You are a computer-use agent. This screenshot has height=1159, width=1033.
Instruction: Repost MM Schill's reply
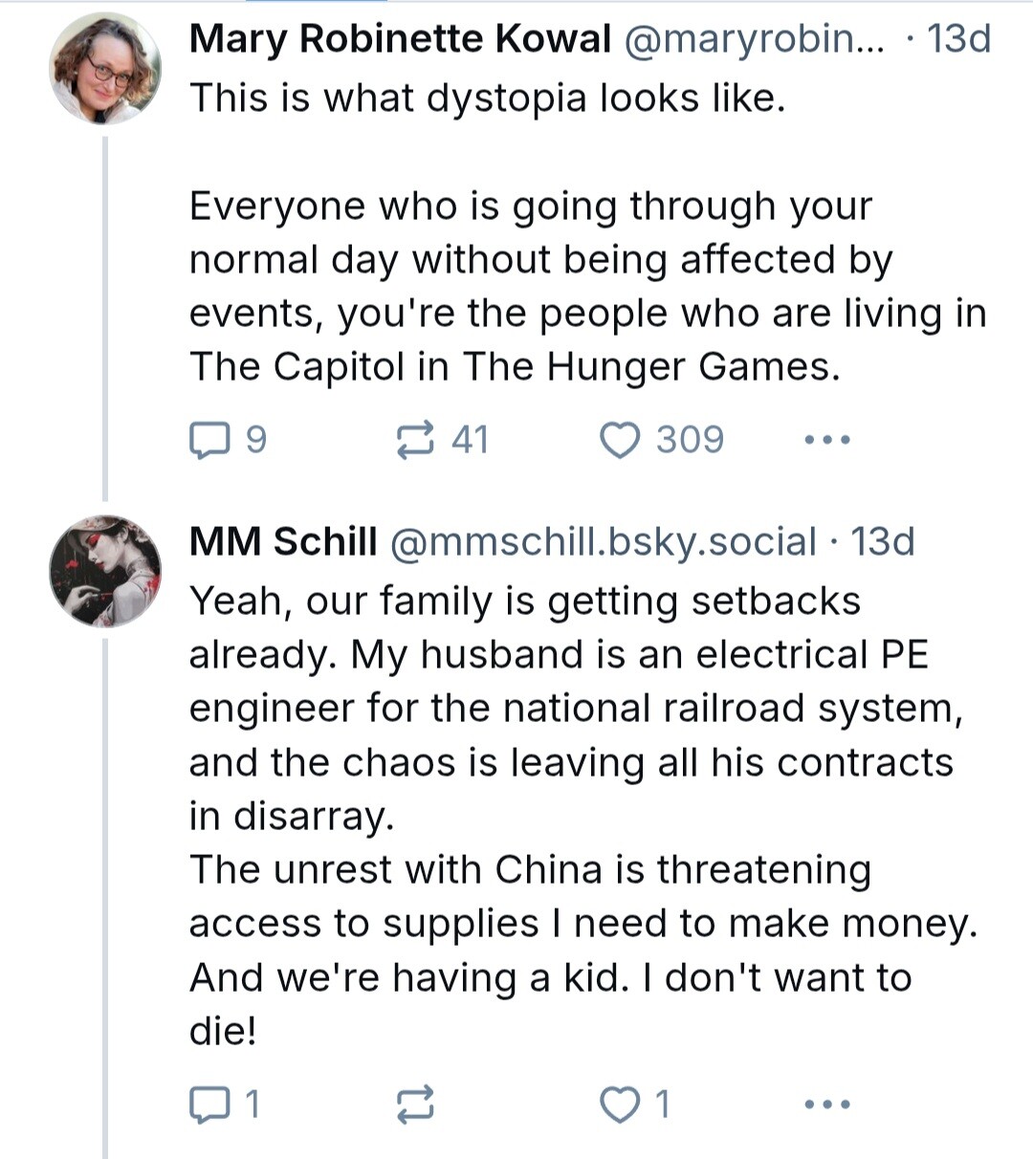pos(415,1104)
